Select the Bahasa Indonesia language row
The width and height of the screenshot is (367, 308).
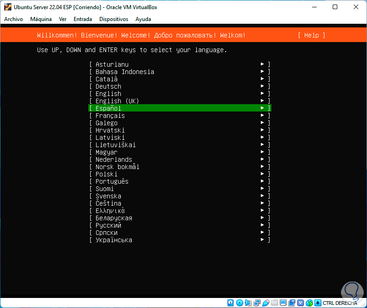[180, 71]
